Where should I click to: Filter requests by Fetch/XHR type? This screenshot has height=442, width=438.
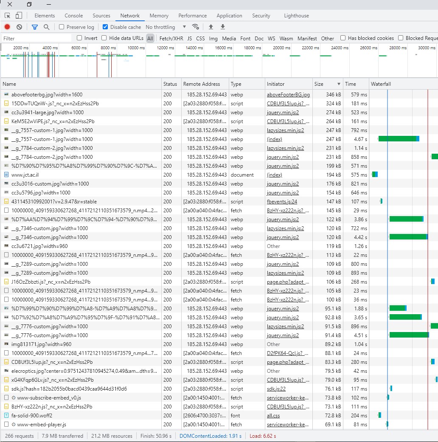[171, 38]
